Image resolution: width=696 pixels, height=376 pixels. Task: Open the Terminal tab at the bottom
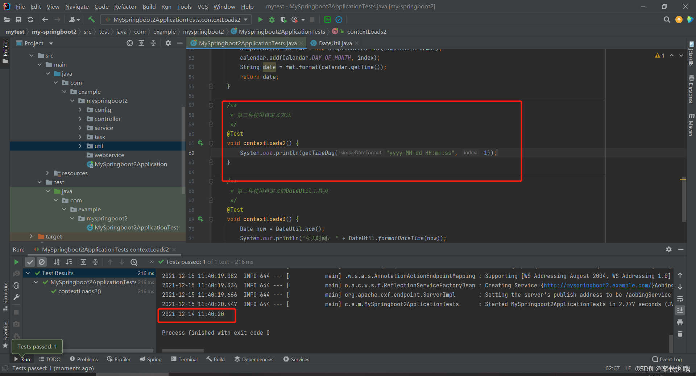(184, 359)
